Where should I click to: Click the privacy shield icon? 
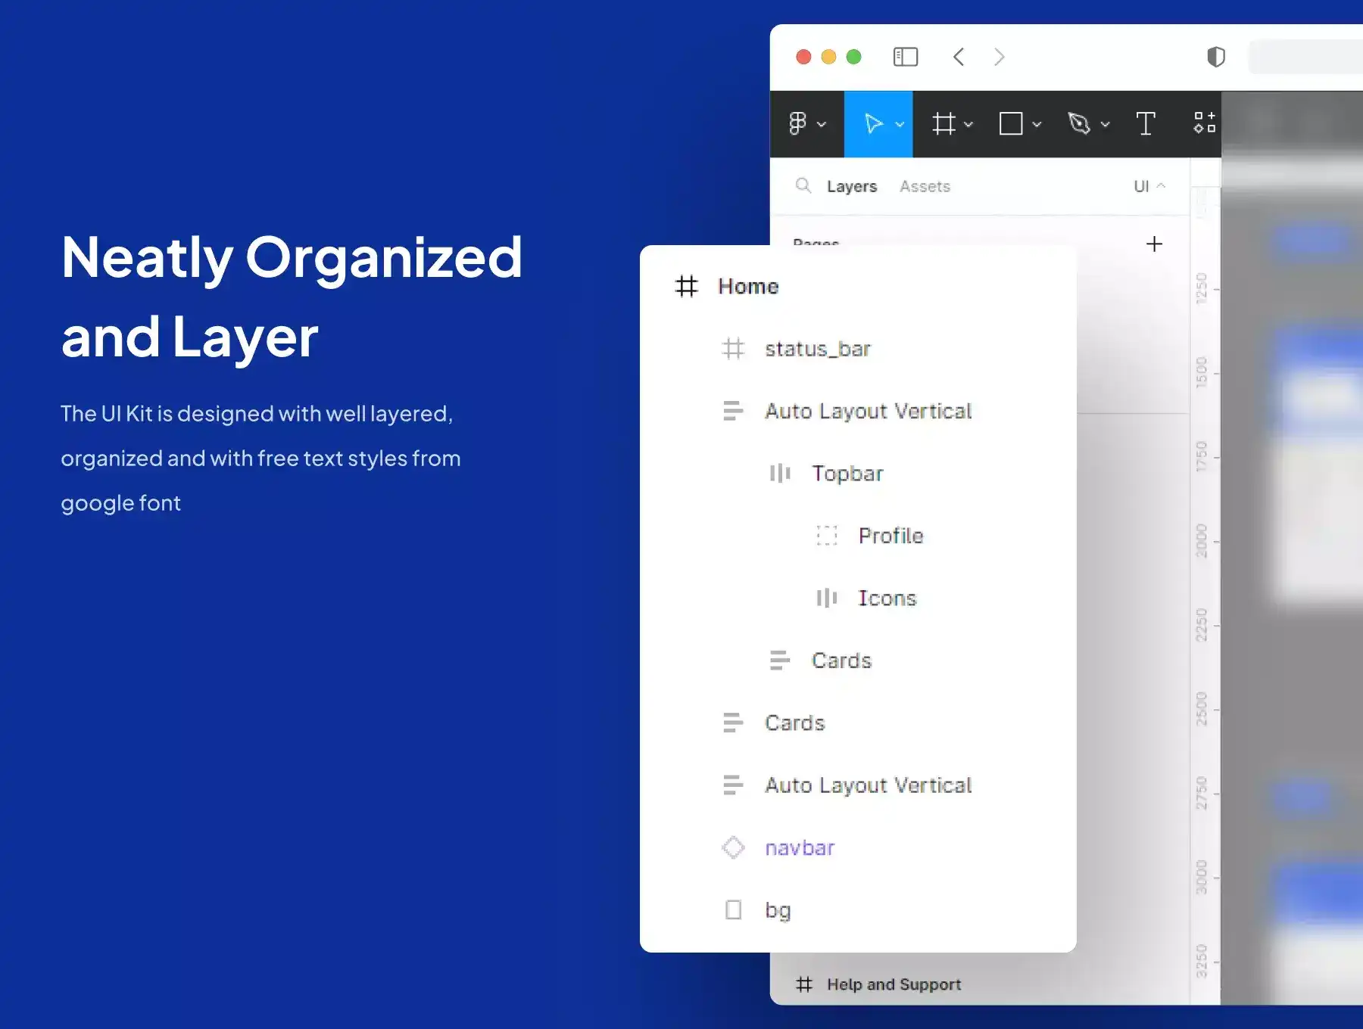(x=1215, y=57)
